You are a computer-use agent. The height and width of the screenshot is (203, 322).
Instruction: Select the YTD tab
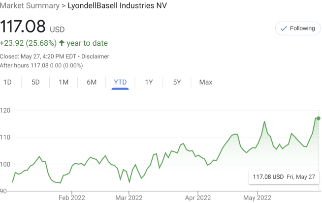pos(120,82)
